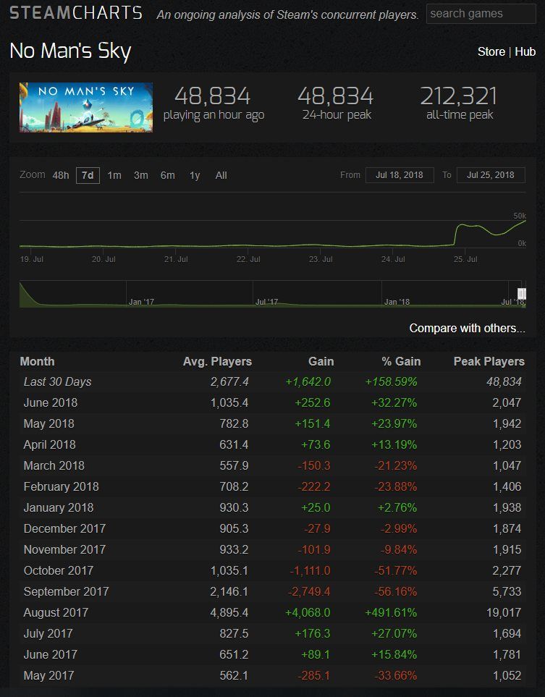Image resolution: width=545 pixels, height=697 pixels.
Task: Open the To date field
Action: [x=491, y=175]
